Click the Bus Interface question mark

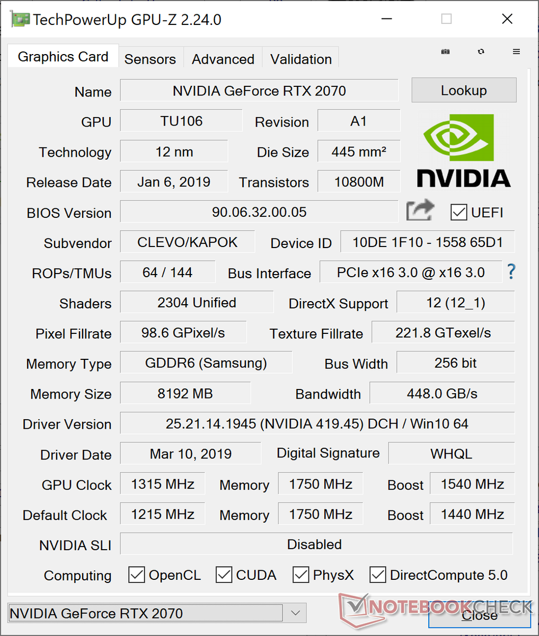click(x=511, y=272)
